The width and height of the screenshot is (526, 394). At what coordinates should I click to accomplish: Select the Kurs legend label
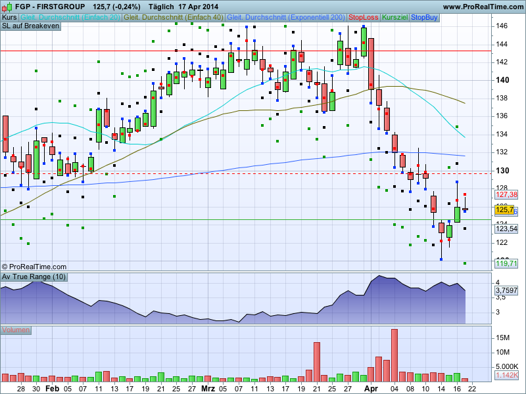9,16
